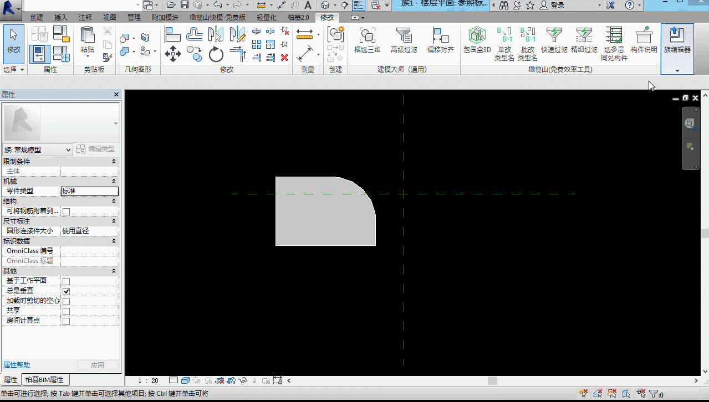Open the 族: 常规模型 type dropdown
The width and height of the screenshot is (709, 402).
pyautogui.click(x=38, y=150)
